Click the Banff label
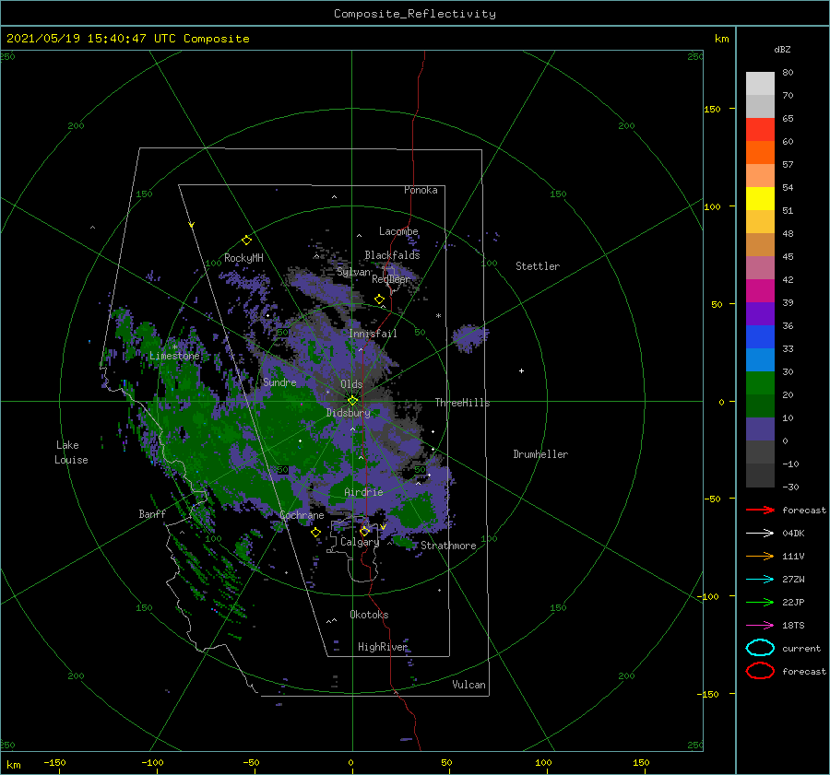Screen dimensions: 830x775 click(152, 513)
